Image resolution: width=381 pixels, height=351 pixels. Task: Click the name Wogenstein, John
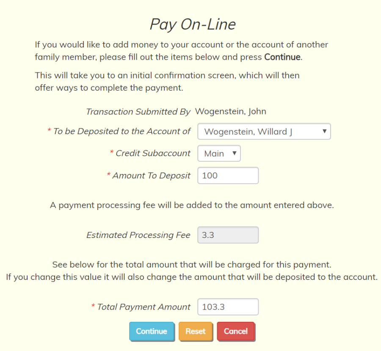(x=231, y=111)
